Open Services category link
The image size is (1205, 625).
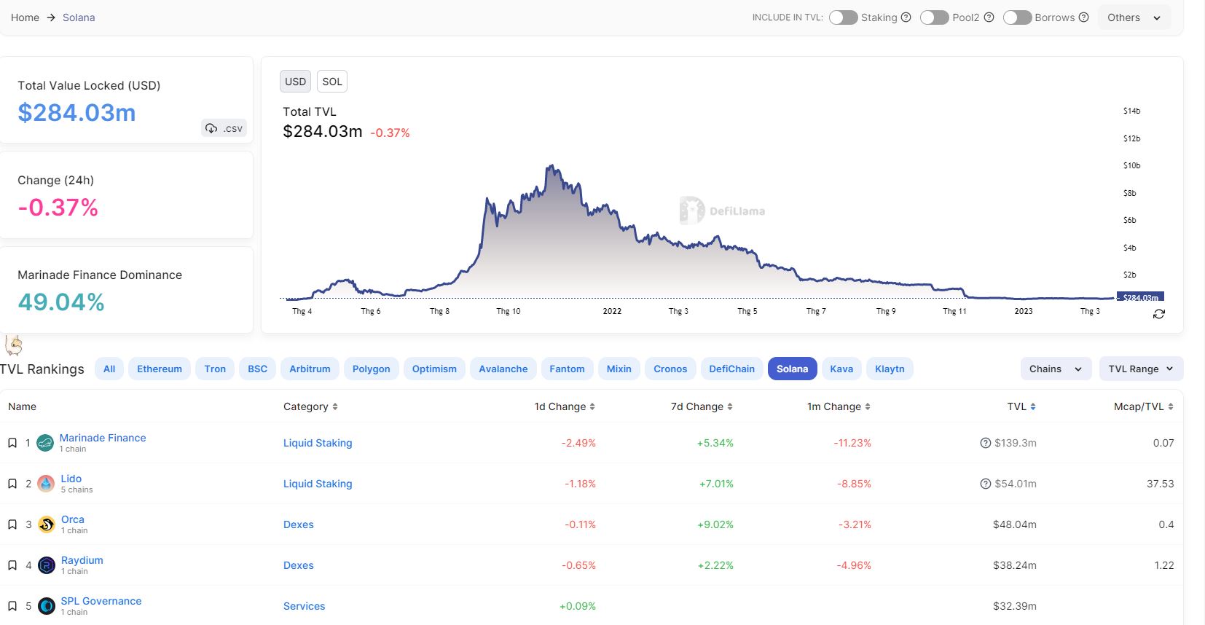click(x=305, y=606)
